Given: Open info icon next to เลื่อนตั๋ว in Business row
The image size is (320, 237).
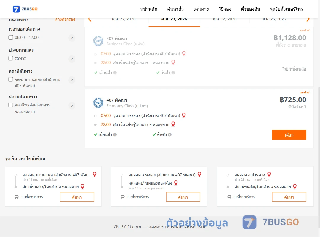Looking at the screenshot, I should (x=115, y=73).
